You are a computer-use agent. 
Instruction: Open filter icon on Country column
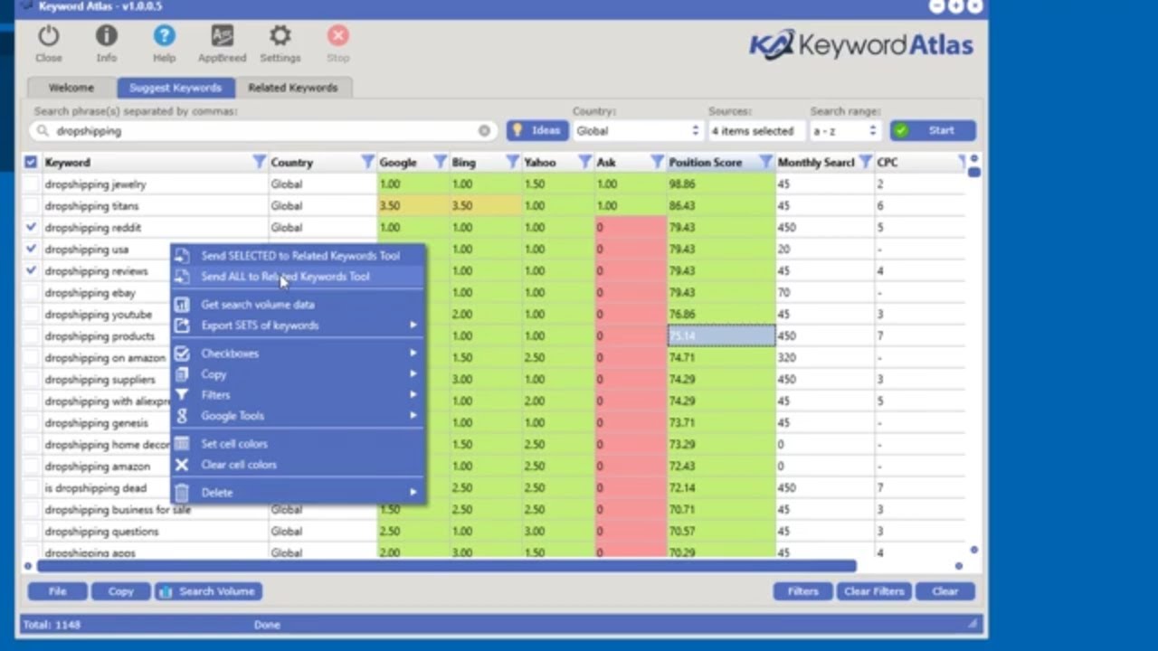tap(368, 162)
